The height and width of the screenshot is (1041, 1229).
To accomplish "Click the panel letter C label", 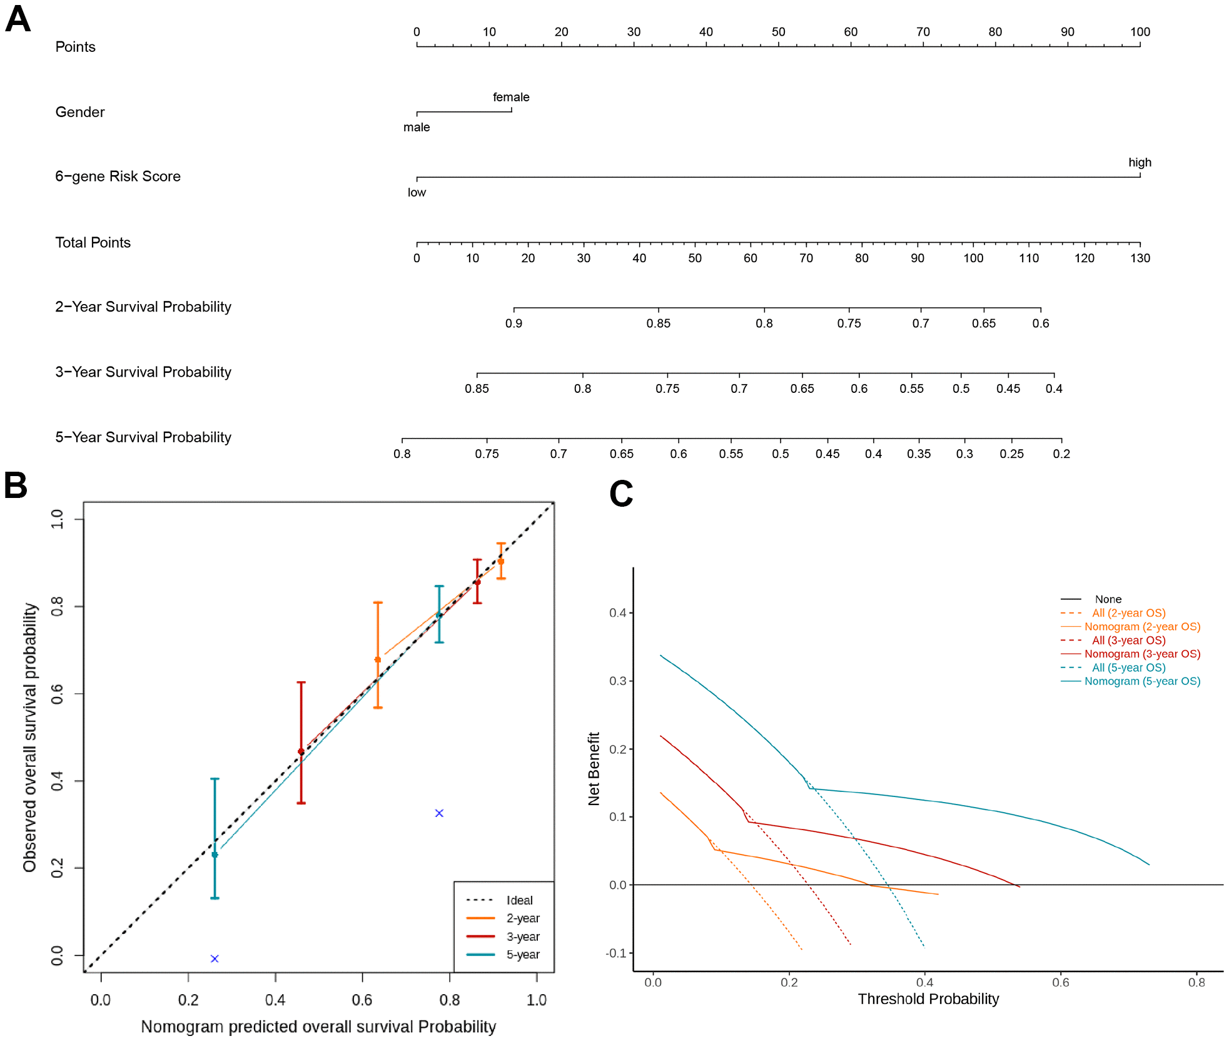I will pyautogui.click(x=621, y=494).
